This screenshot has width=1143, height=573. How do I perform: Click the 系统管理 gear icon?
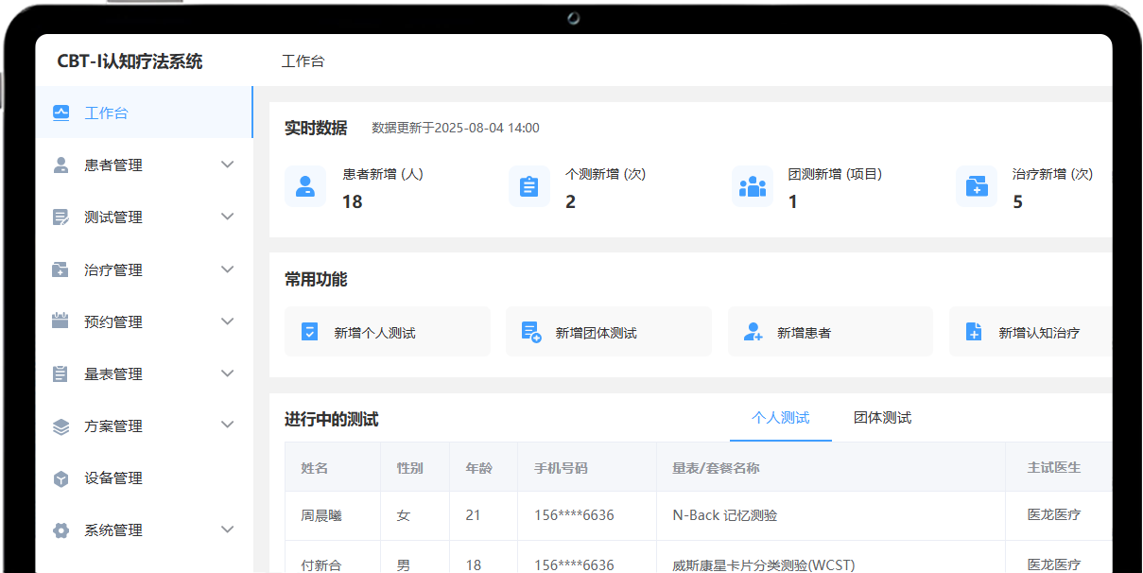tap(61, 530)
